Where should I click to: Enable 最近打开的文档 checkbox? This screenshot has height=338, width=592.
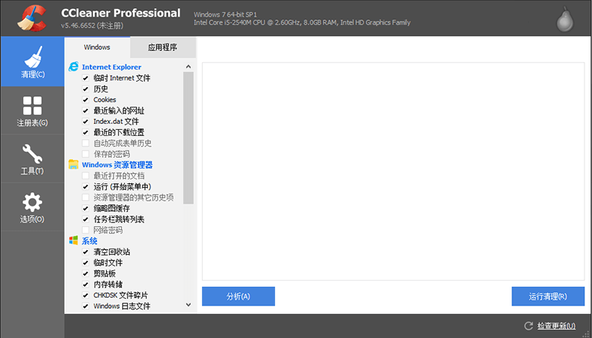[86, 176]
